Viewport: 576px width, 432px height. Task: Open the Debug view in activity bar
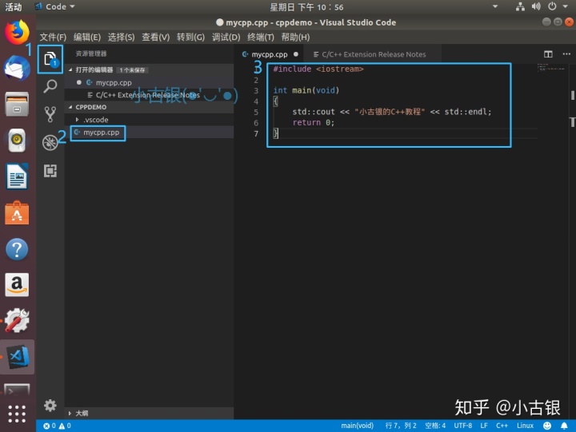click(50, 143)
